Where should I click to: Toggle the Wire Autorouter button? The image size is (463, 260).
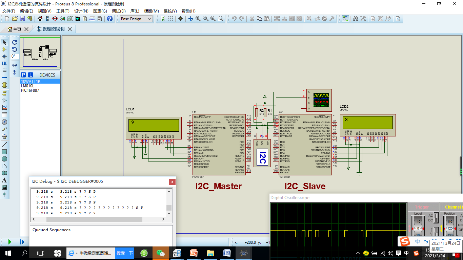pos(345,19)
